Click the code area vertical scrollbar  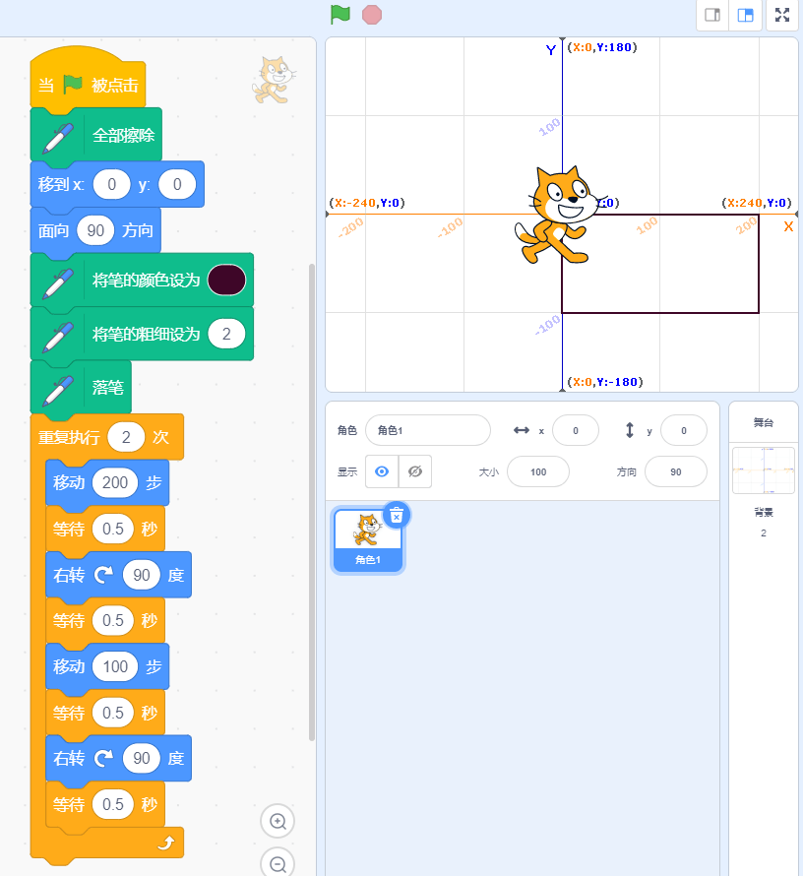pyautogui.click(x=312, y=502)
